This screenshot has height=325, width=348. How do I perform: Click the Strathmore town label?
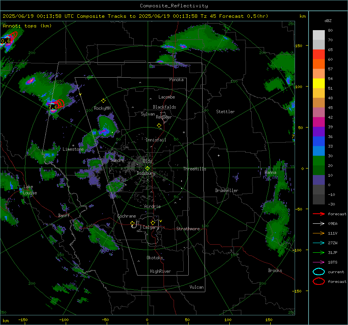pyautogui.click(x=188, y=229)
